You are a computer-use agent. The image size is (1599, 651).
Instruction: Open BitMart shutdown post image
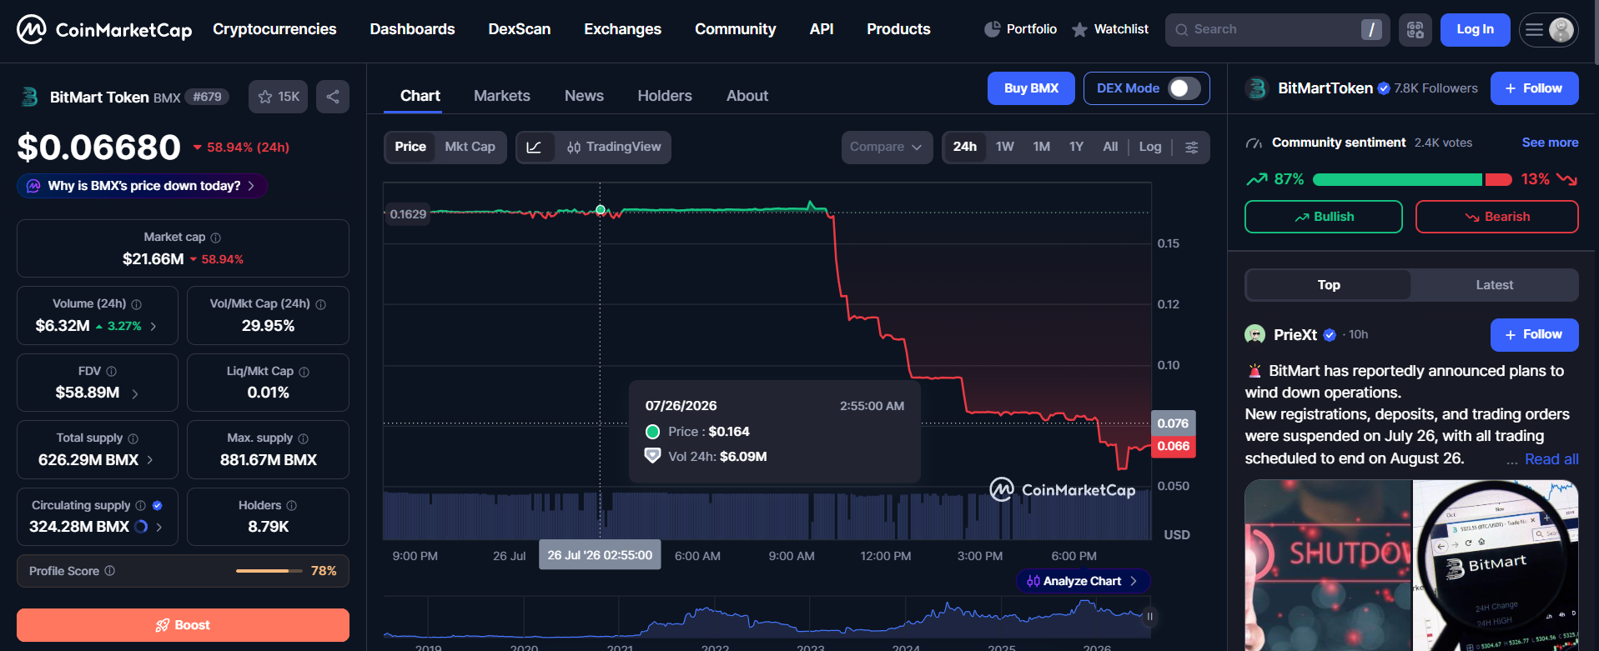(1411, 565)
